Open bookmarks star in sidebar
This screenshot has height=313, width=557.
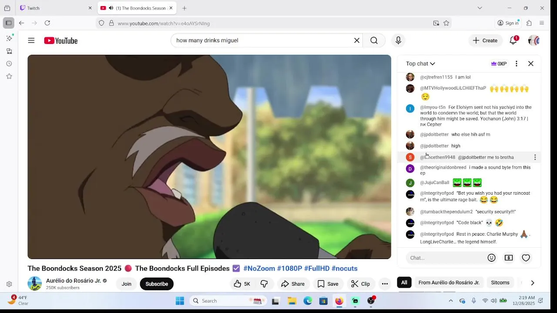(x=9, y=77)
